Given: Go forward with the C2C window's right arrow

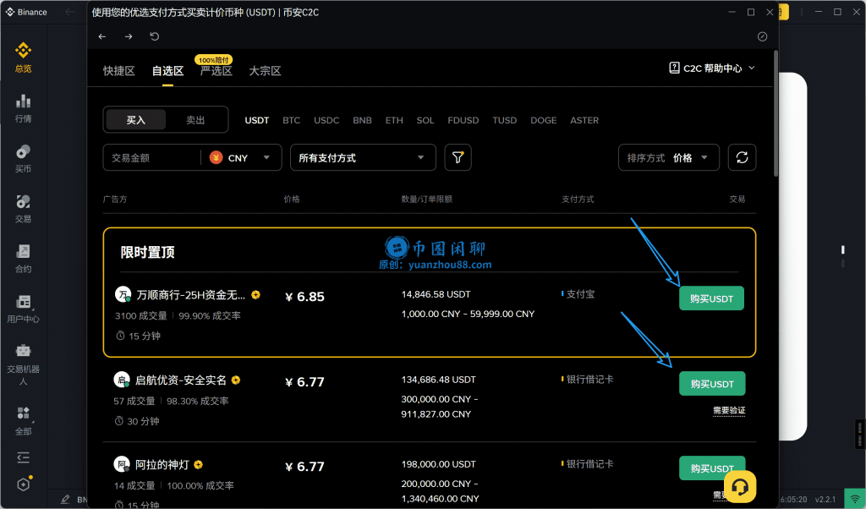Looking at the screenshot, I should tap(129, 36).
